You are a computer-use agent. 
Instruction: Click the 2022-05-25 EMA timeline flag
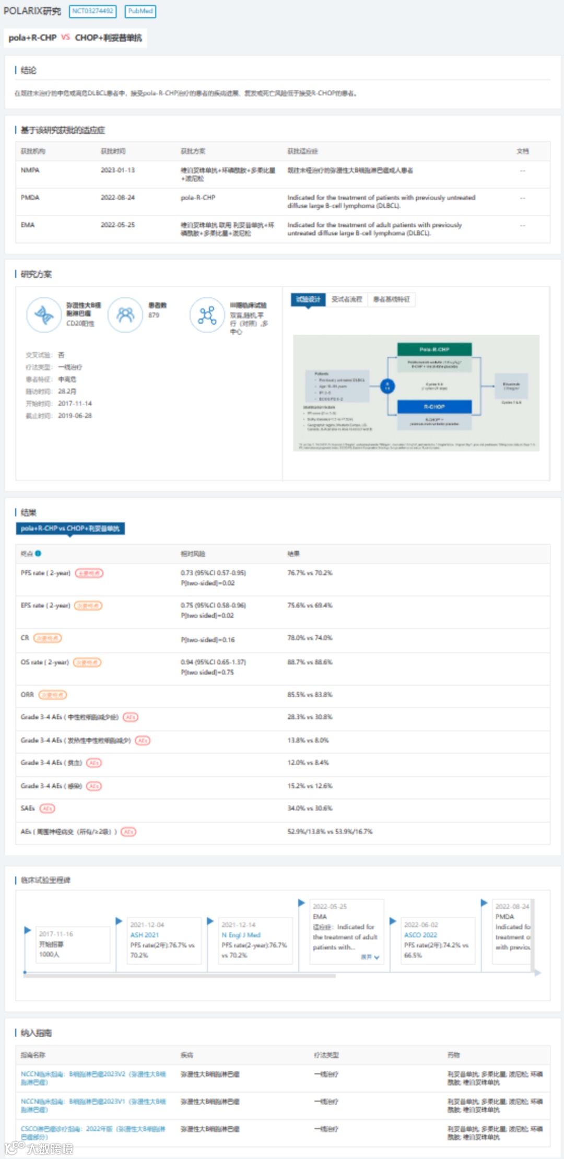[301, 903]
